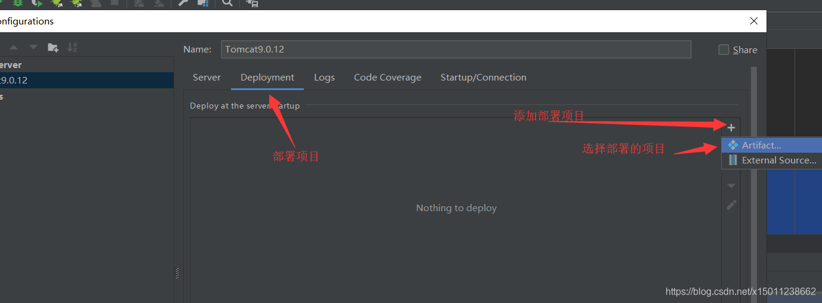Select the Deployment tab
This screenshot has height=303, width=822.
pyautogui.click(x=267, y=78)
